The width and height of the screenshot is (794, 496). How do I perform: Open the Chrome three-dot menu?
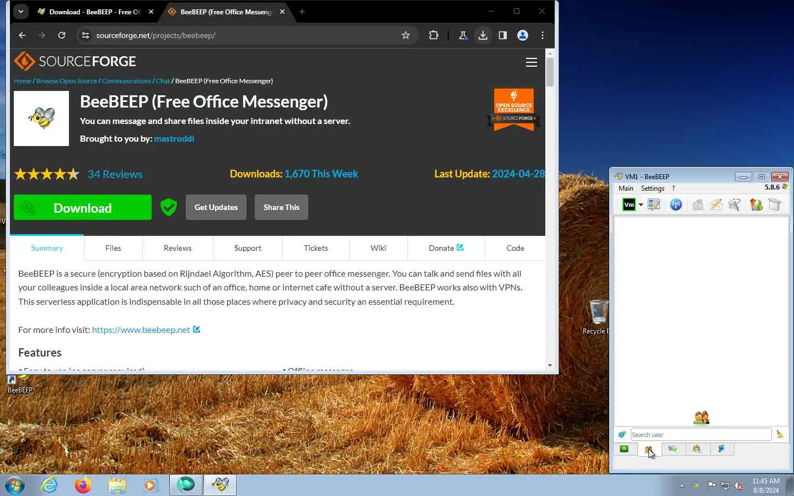pos(543,35)
